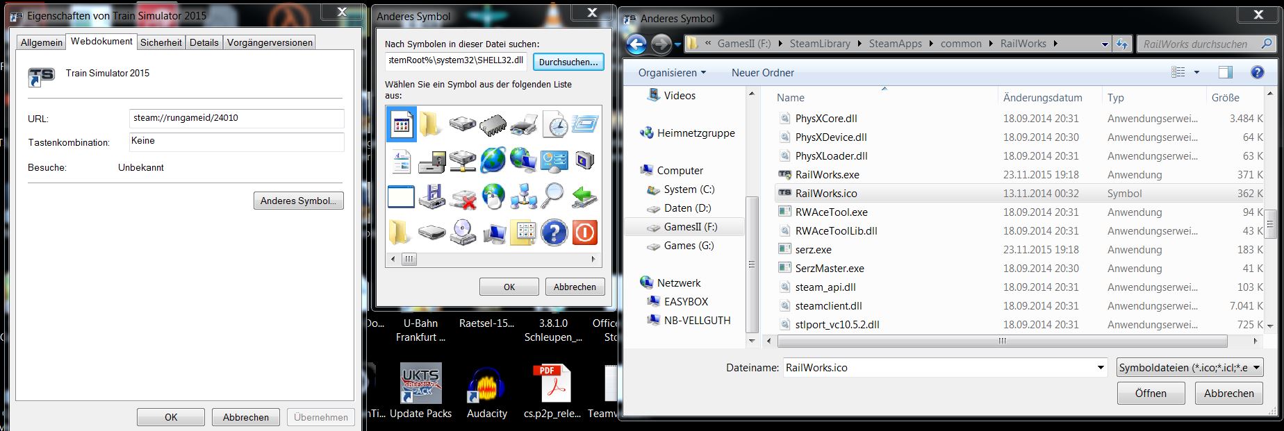Select the globe with mouse icon

493,196
